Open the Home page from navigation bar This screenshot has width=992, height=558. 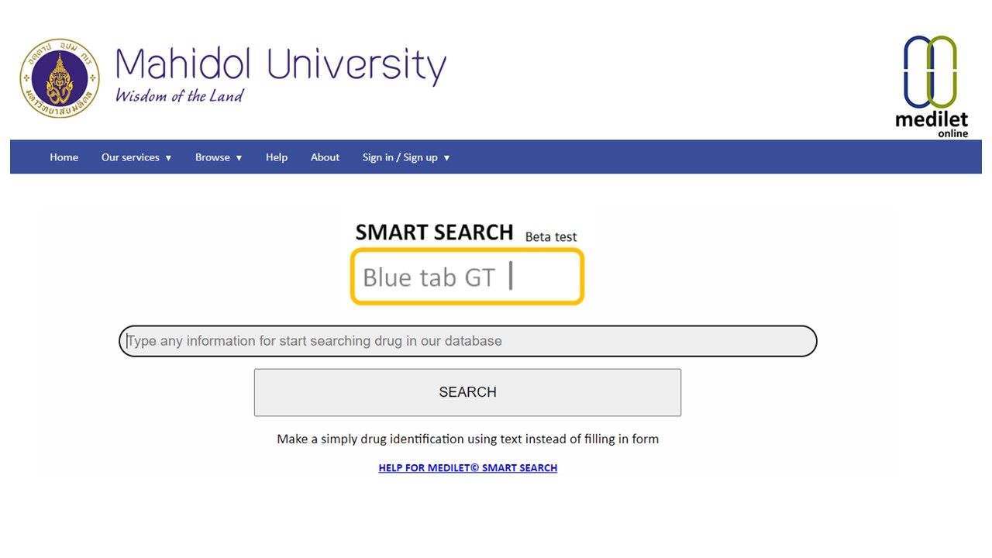pyautogui.click(x=64, y=157)
